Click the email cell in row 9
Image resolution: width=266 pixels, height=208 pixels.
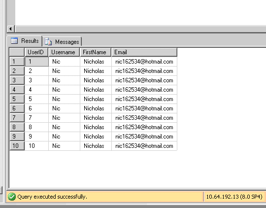click(144, 137)
